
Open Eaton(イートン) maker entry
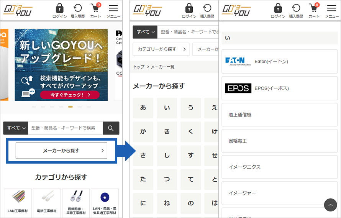280,62
